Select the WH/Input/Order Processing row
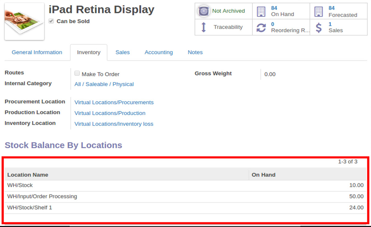371x227 pixels. click(185, 197)
